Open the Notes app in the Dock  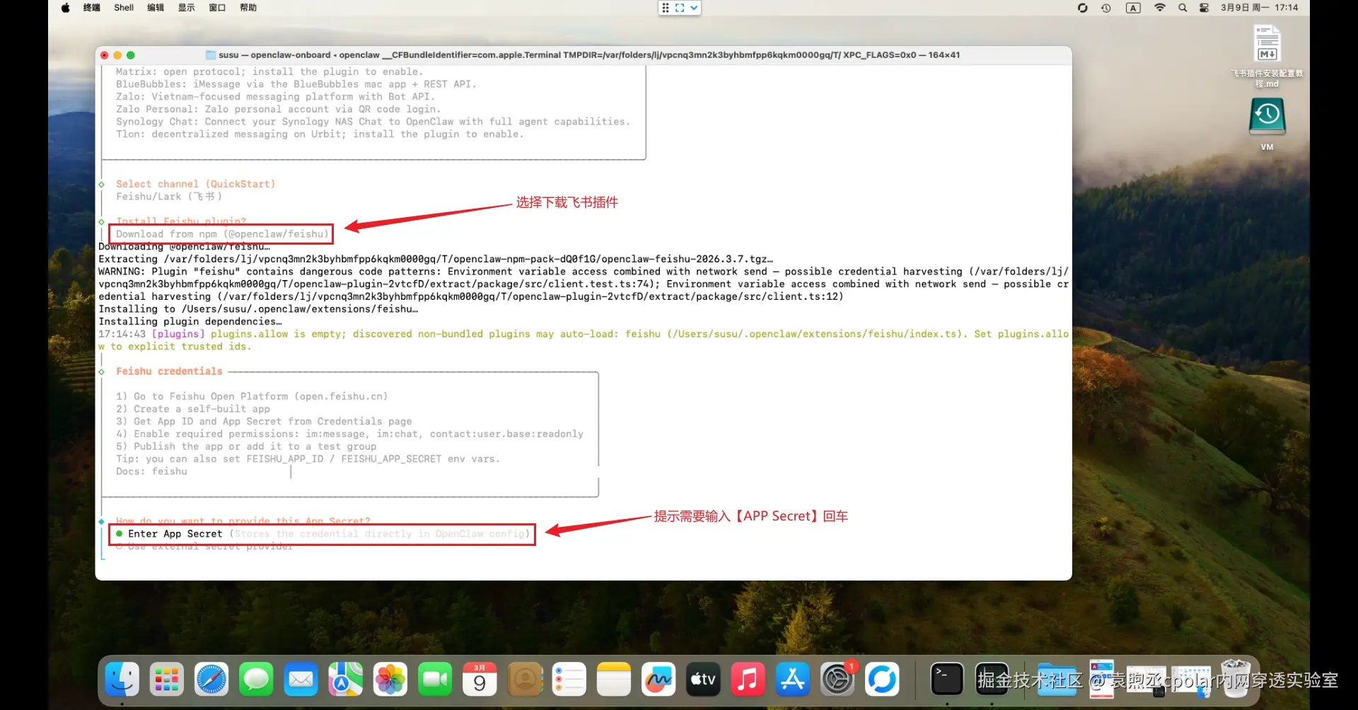coord(614,680)
